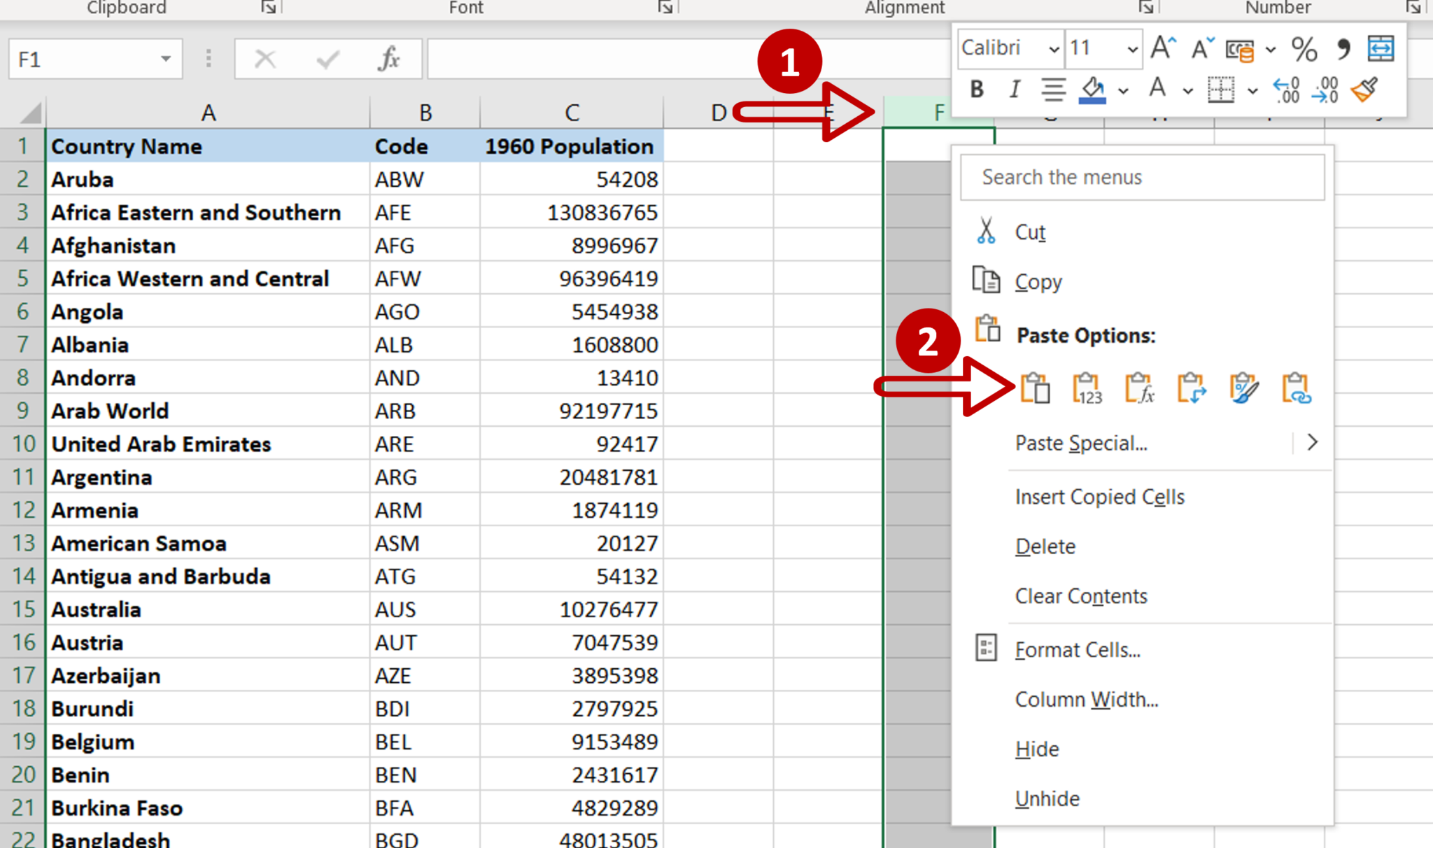
Task: Pick the Paste Formatting brush option
Action: pos(1244,388)
